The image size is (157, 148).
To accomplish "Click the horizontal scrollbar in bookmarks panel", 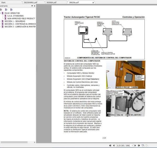I will (x=14, y=142).
